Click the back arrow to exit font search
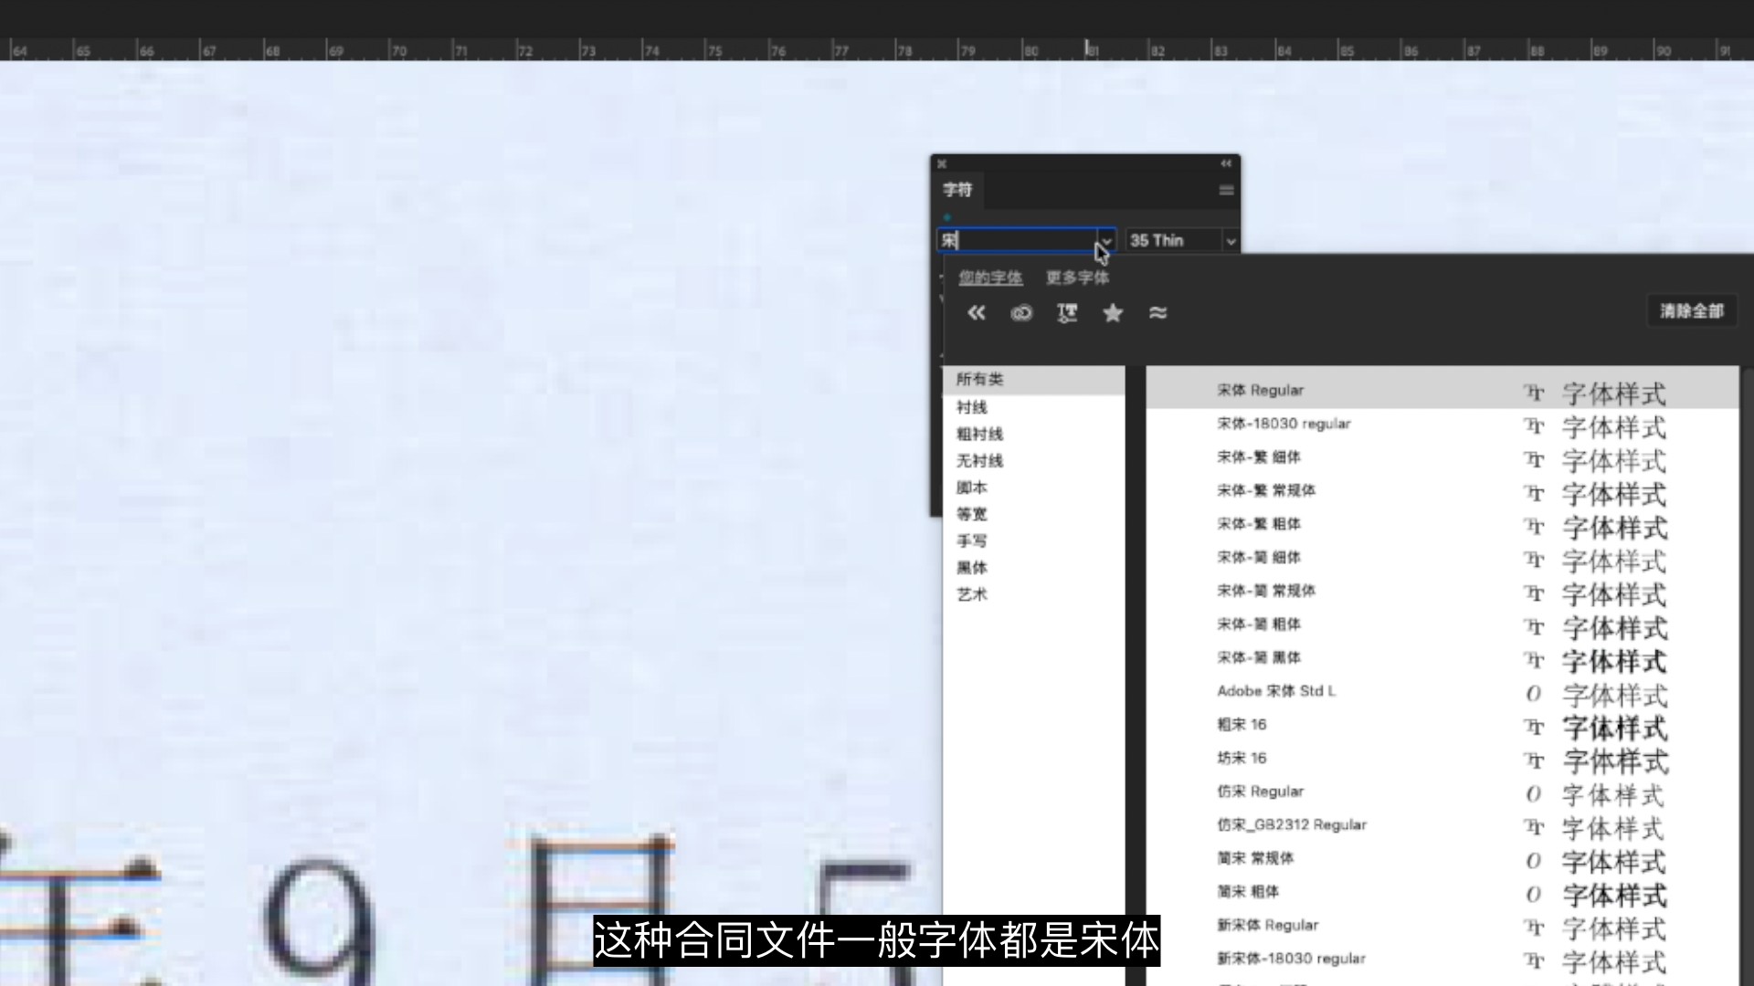Screen dimensions: 1754x986 pyautogui.click(x=976, y=313)
